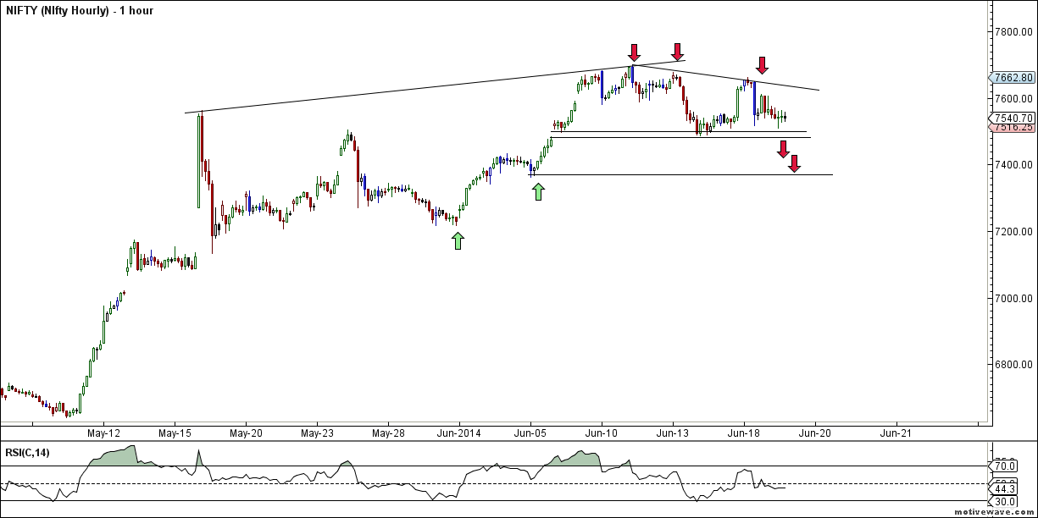Click the upper red arrow below the support lines
Viewport: 1038px width, 518px height.
click(x=784, y=150)
